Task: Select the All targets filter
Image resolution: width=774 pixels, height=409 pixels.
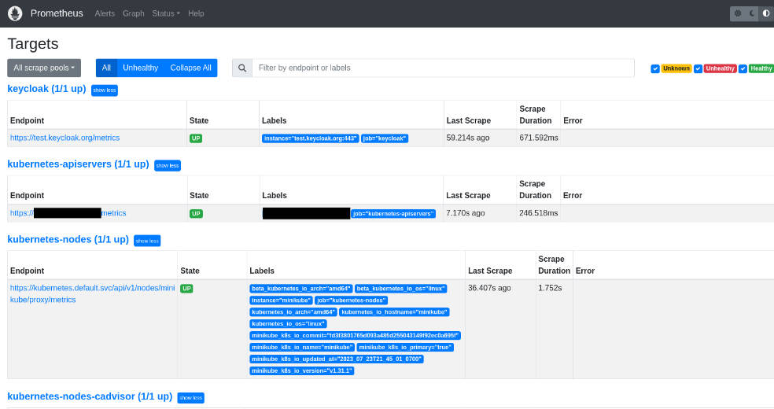Action: pyautogui.click(x=106, y=68)
